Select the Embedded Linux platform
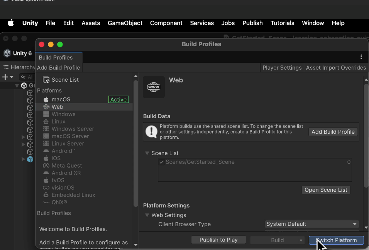This screenshot has width=369, height=250. (84, 195)
